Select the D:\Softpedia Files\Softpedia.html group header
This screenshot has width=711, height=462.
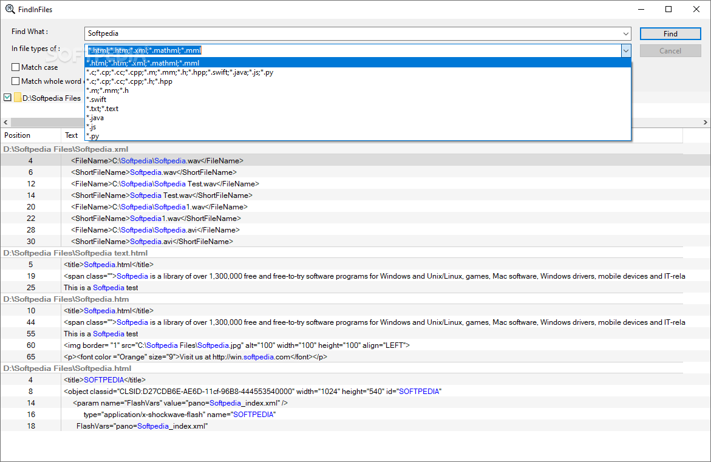pos(342,368)
